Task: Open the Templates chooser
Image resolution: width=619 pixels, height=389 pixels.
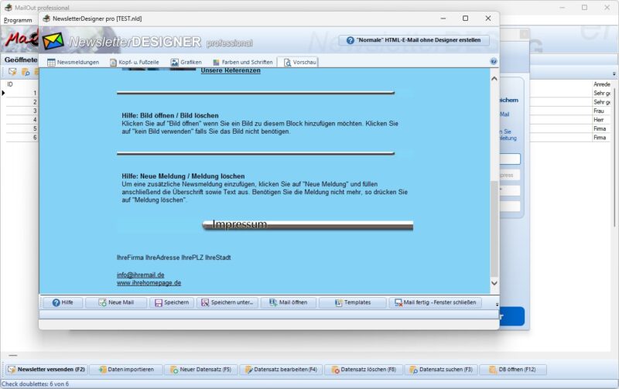Action: (x=352, y=302)
